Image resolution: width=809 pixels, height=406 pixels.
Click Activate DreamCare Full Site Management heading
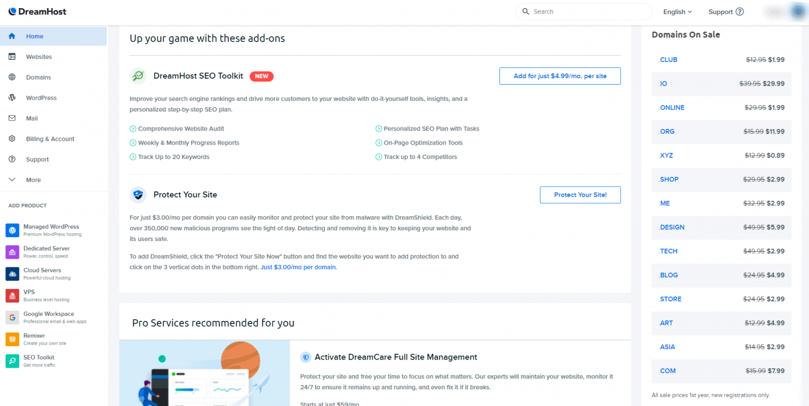tap(396, 357)
